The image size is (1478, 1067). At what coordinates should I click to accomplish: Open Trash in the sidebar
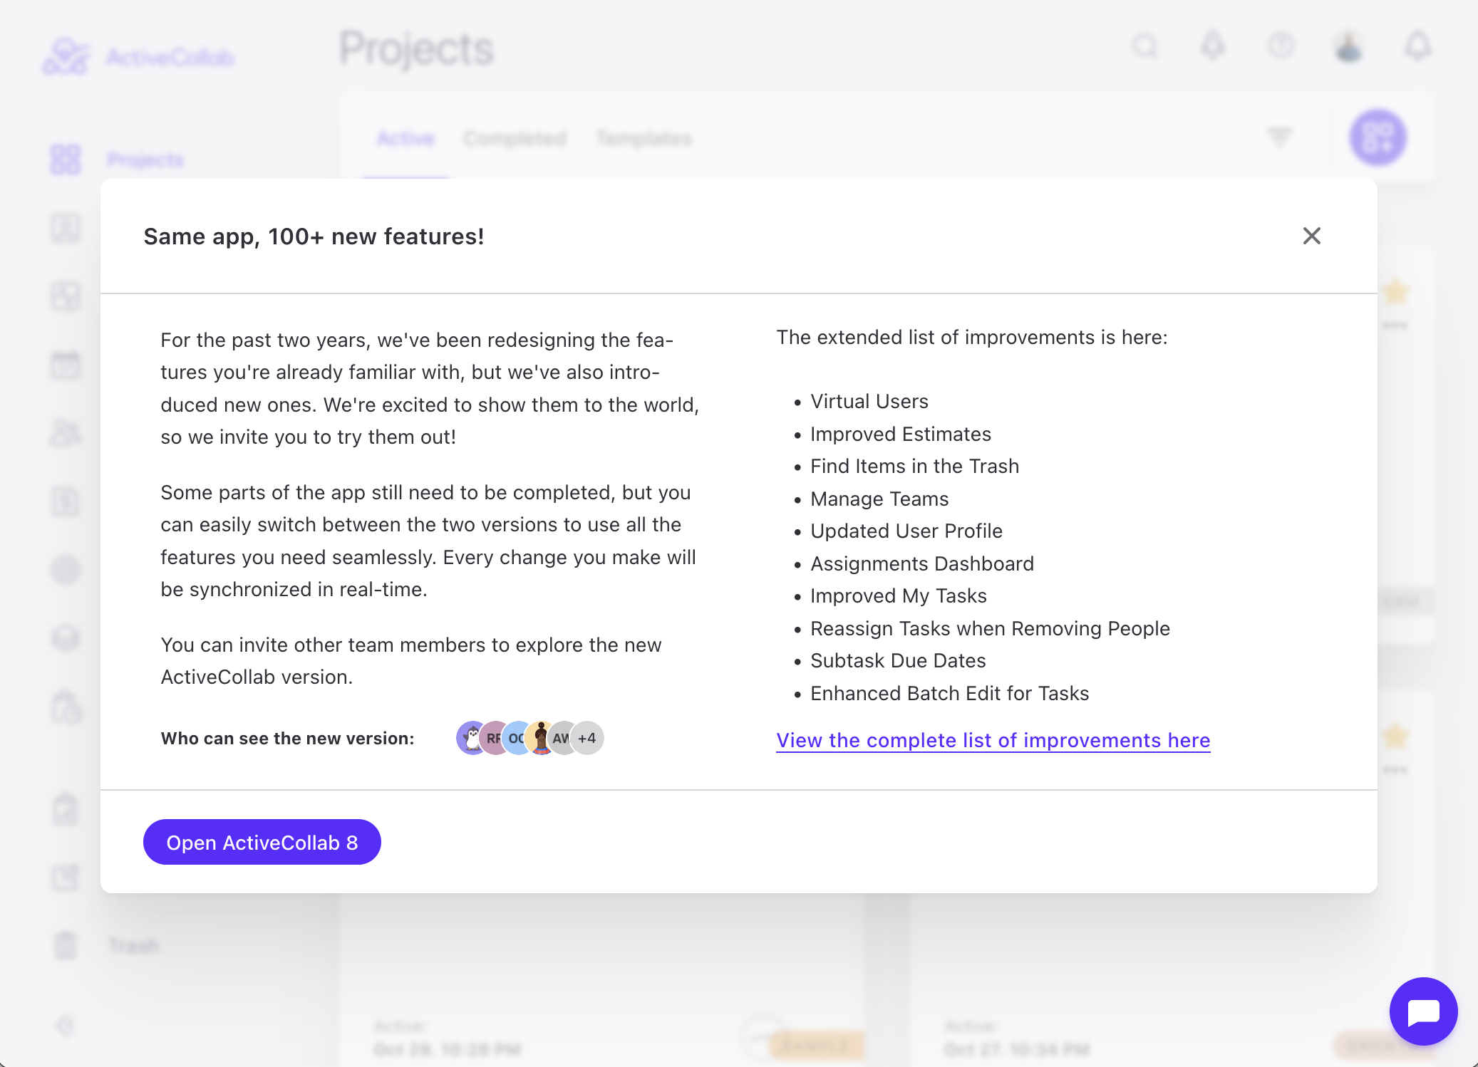134,946
